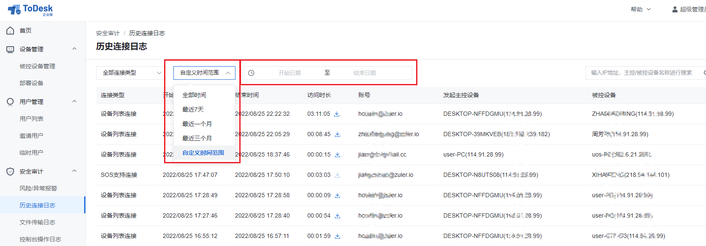
Task: Download the 03:11:05 duration session recording
Action: tap(337, 114)
